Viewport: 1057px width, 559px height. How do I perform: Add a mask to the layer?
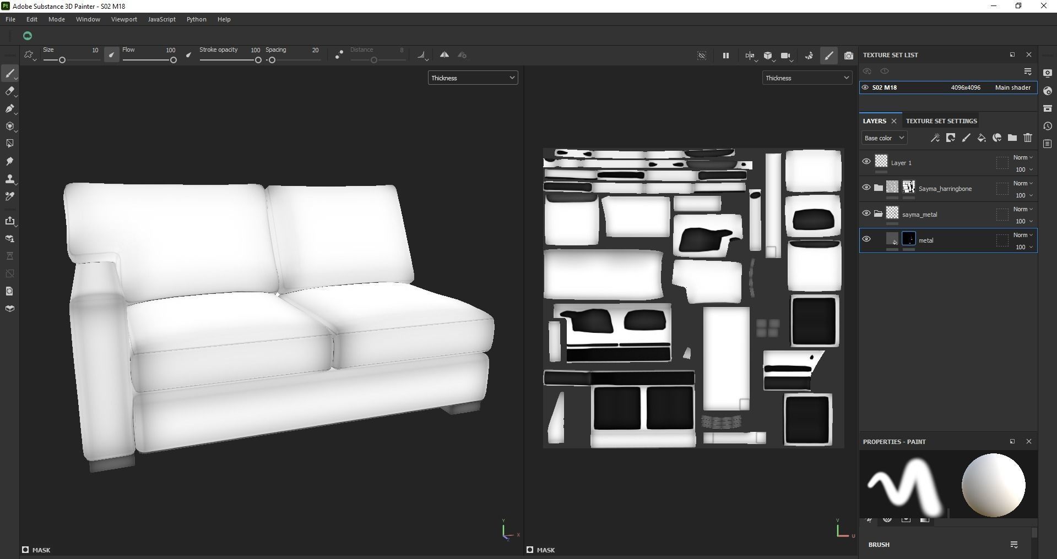coord(951,138)
